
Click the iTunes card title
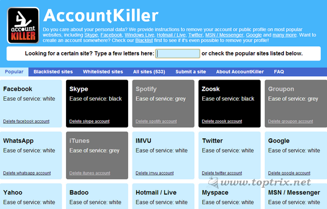[x=80, y=141]
